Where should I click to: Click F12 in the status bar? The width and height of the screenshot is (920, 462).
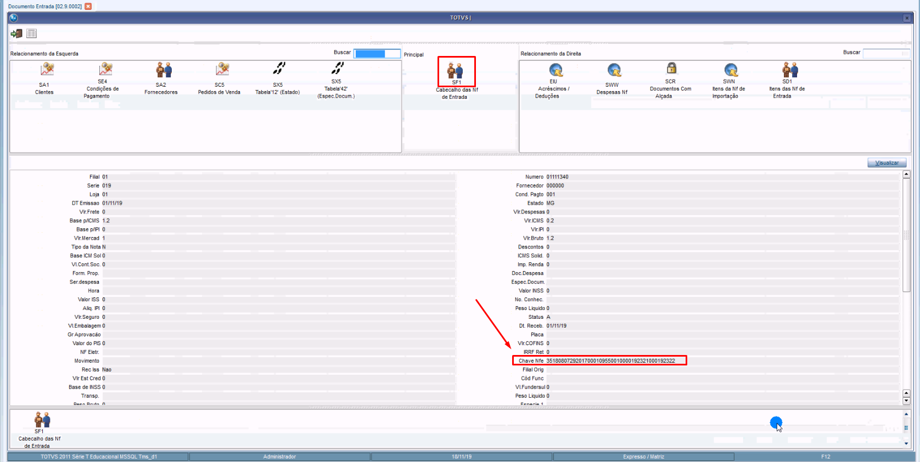[826, 457]
